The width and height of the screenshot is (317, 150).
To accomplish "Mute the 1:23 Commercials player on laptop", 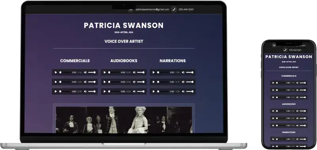I will tap(85, 82).
